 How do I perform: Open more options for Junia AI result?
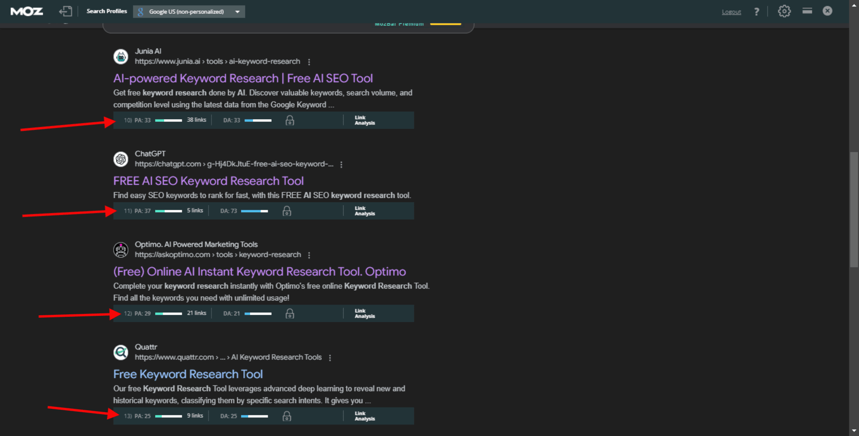(x=309, y=62)
